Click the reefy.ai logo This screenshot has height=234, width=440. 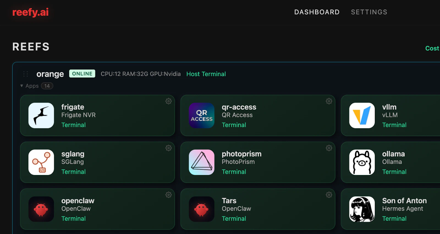[31, 12]
